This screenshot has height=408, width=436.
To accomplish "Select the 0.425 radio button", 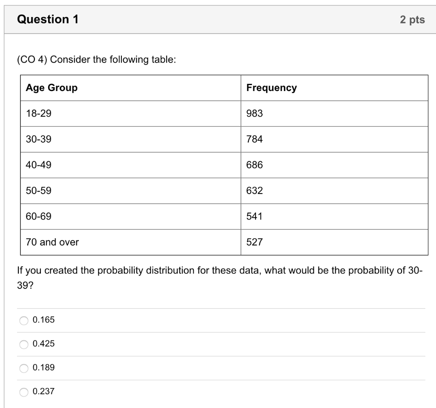I will [24, 344].
